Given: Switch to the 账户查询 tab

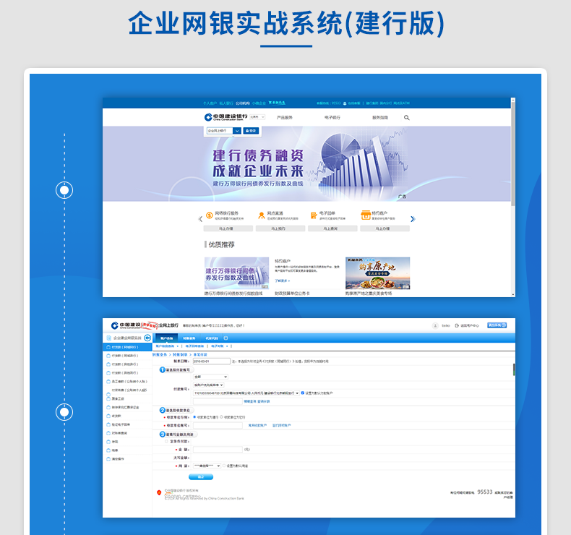Looking at the screenshot, I should click(x=166, y=338).
